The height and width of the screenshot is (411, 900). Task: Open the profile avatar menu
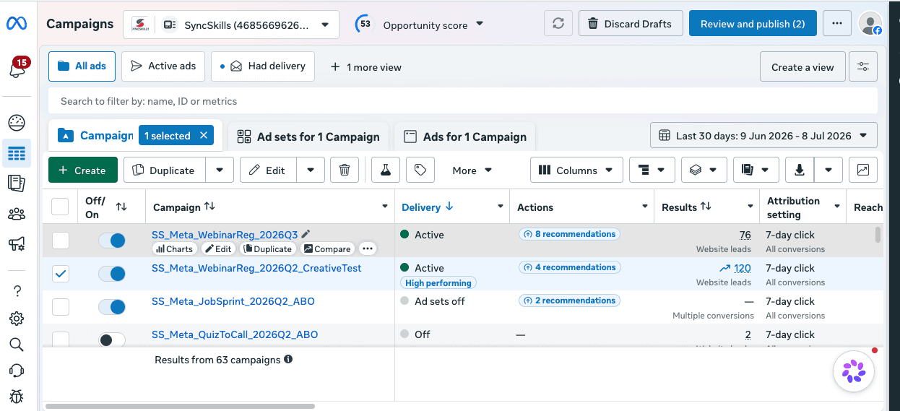(870, 24)
